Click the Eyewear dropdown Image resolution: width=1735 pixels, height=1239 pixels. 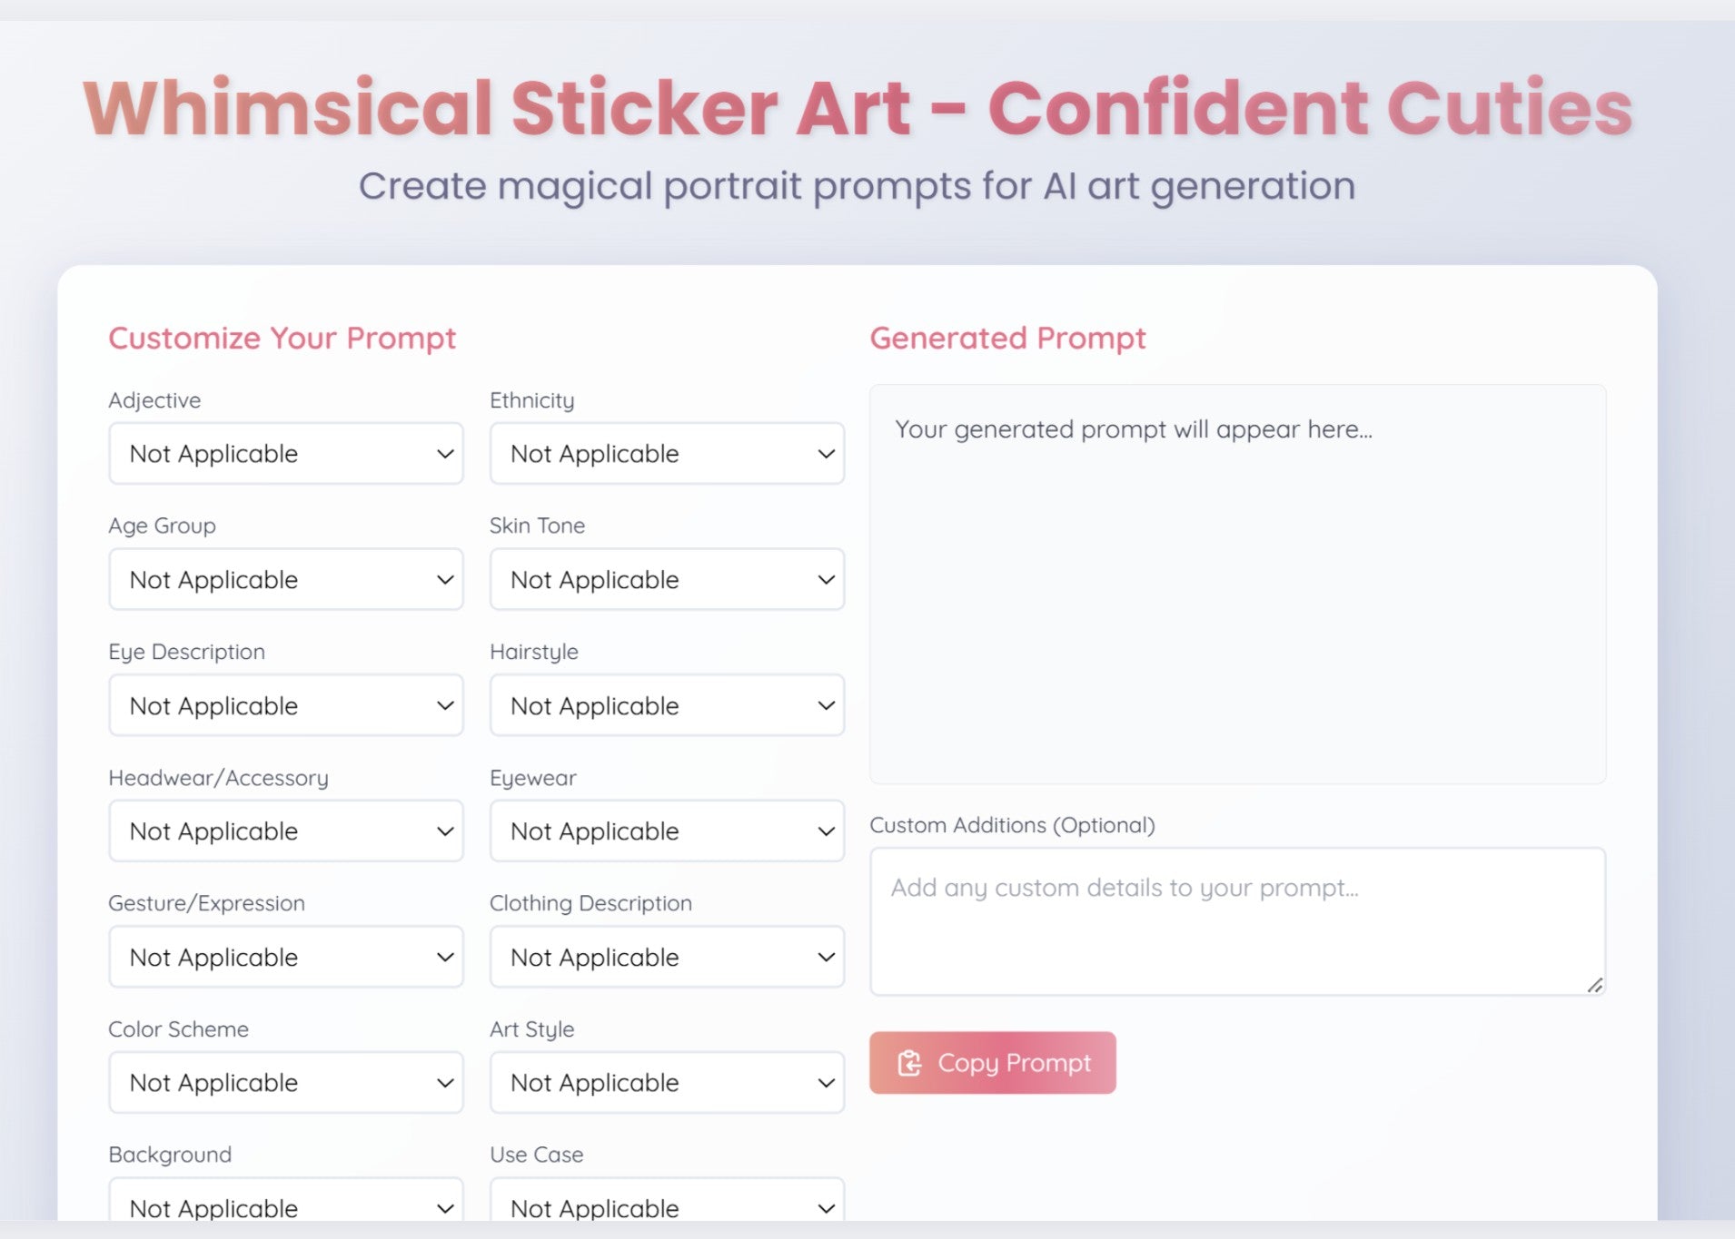point(667,831)
